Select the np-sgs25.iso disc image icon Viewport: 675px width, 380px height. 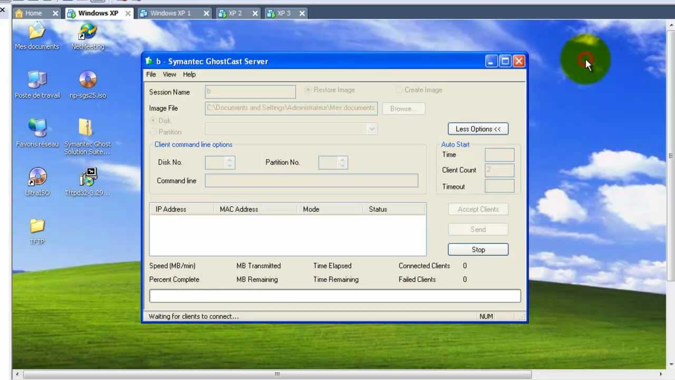point(88,84)
